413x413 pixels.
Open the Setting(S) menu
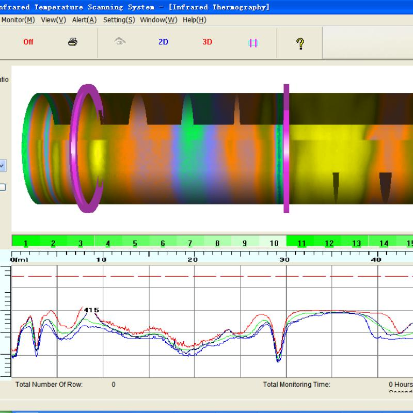tap(119, 20)
